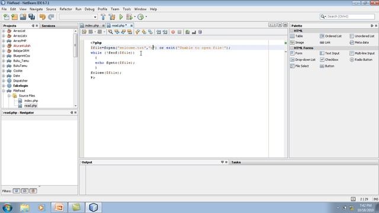Collapse the HTML Forms palette category
The height and width of the screenshot is (213, 379).
coord(292,48)
